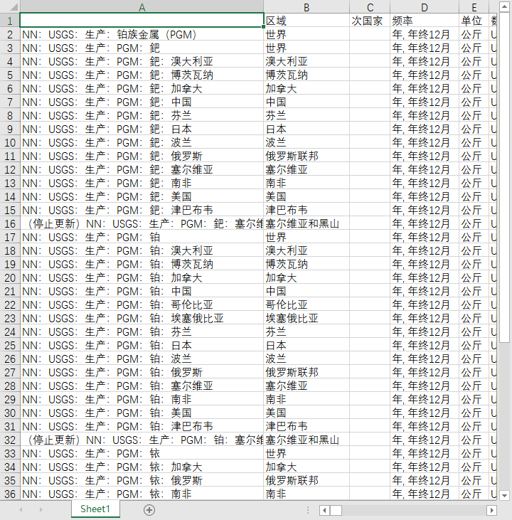Click header cell '单位'

pos(474,21)
